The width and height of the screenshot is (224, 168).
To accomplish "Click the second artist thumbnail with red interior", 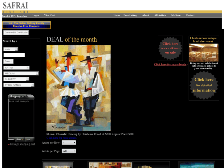I will point(110,165).
